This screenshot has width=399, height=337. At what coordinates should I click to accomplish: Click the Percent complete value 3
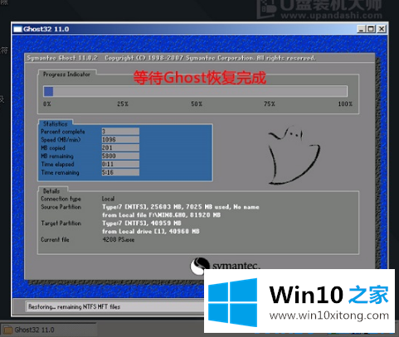(120, 131)
